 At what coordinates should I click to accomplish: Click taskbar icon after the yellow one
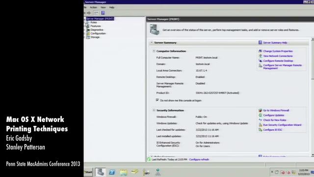pos(146,172)
